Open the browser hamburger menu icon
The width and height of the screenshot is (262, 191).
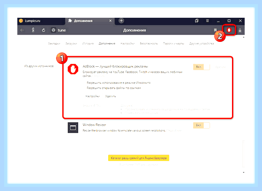(x=207, y=21)
